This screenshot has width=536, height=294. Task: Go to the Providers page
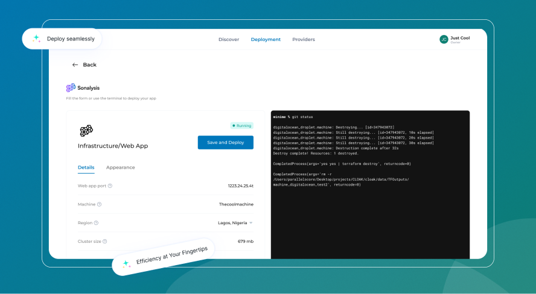click(x=303, y=40)
